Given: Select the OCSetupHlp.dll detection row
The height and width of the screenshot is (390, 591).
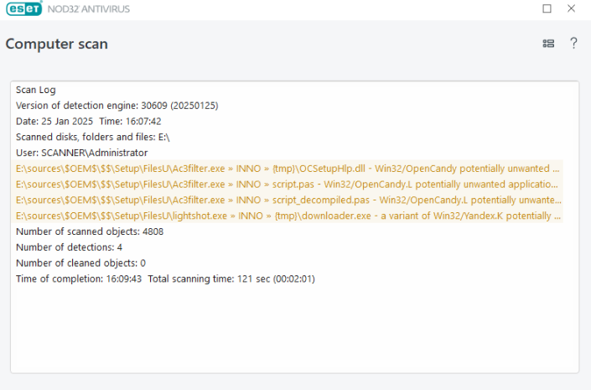Looking at the screenshot, I should [x=288, y=169].
